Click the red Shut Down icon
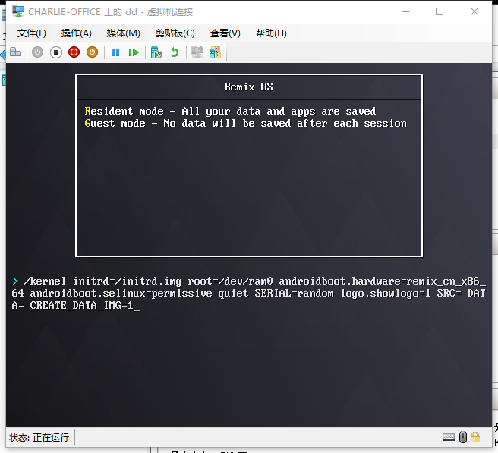The image size is (498, 453). tap(74, 52)
